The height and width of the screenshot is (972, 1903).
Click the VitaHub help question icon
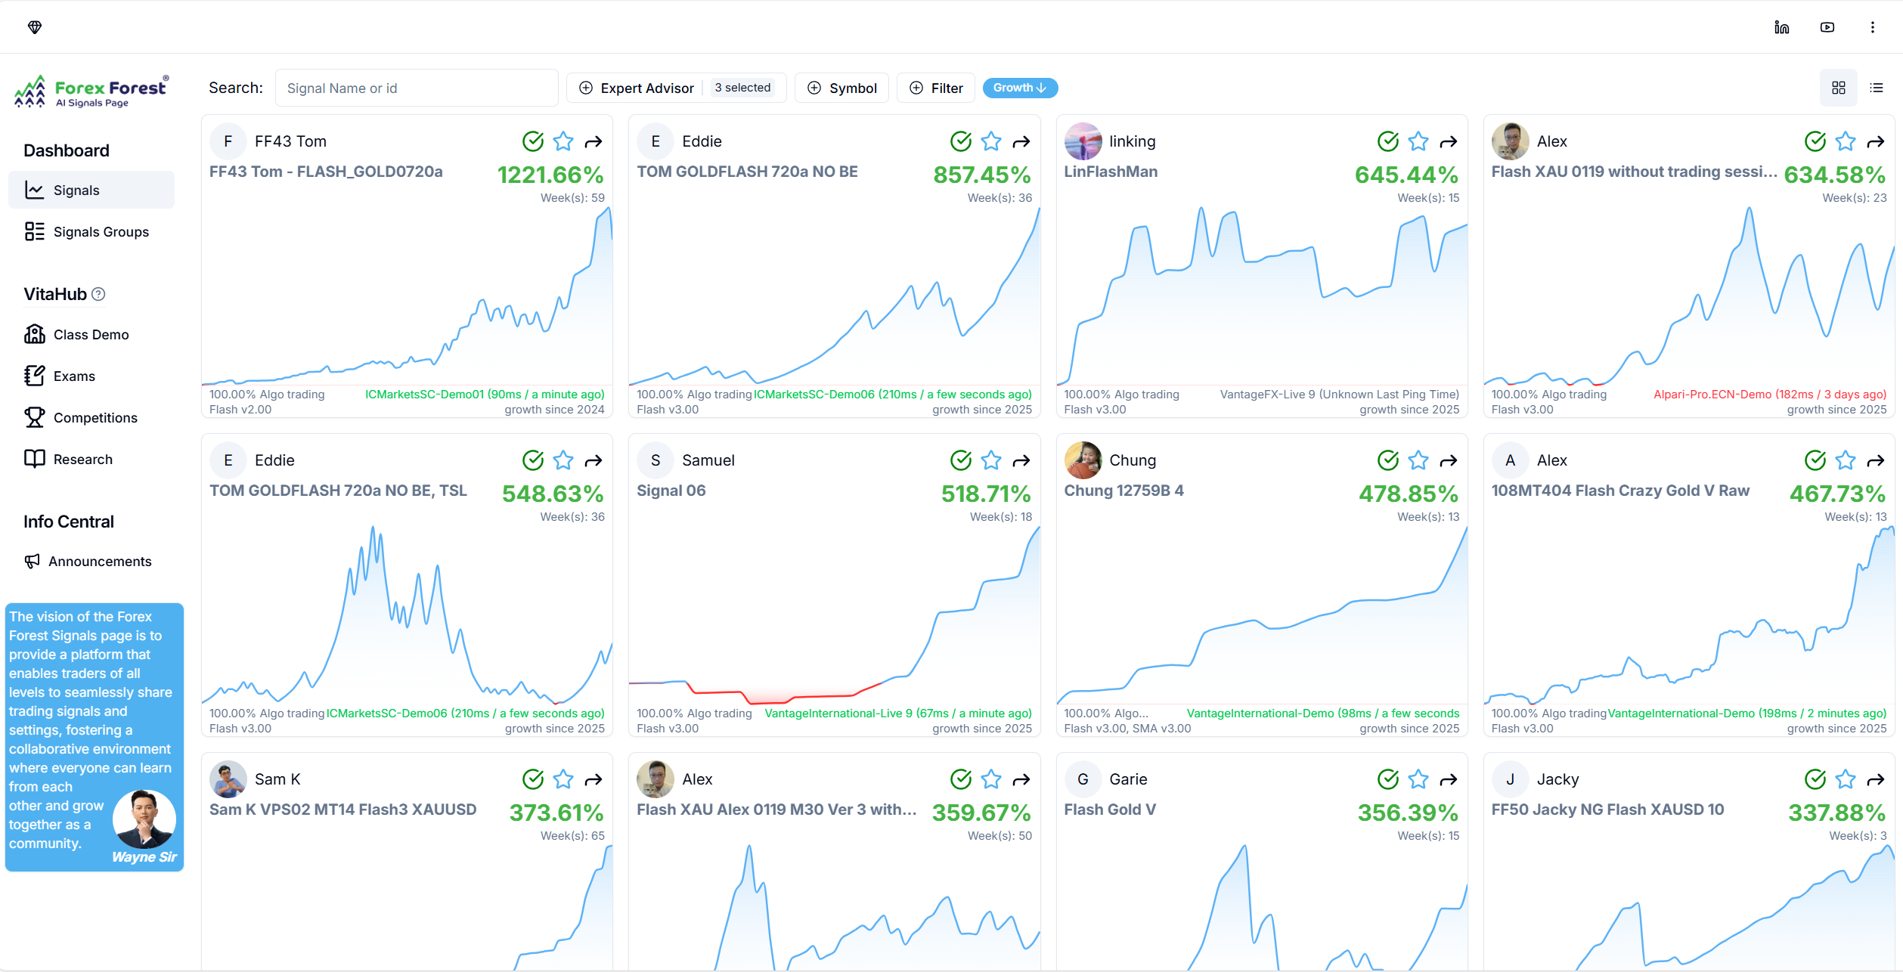(98, 294)
